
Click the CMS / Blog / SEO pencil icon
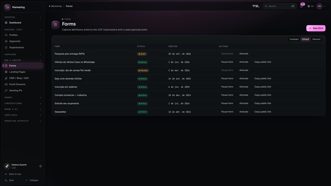tap(6, 78)
